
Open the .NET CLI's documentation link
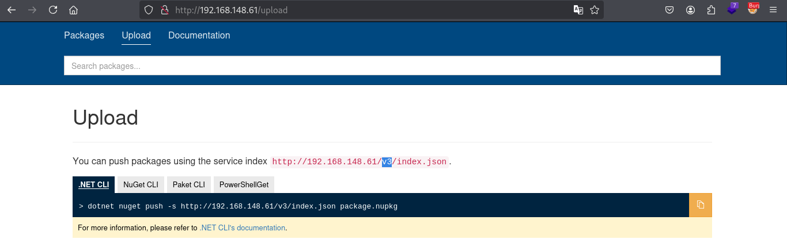click(x=242, y=228)
